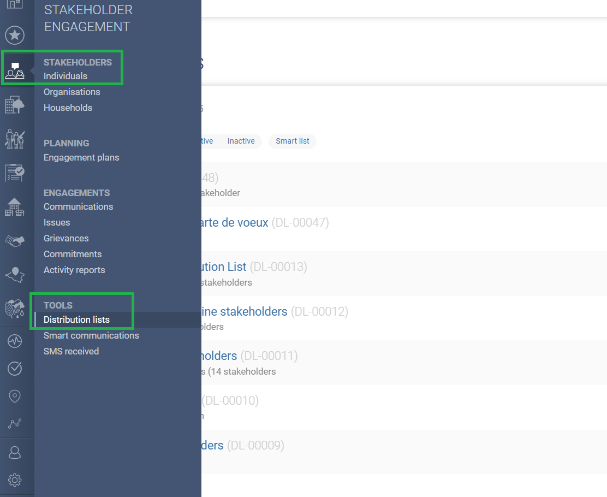Select the Stakeholder Engagement people icon
The width and height of the screenshot is (607, 497).
point(15,70)
